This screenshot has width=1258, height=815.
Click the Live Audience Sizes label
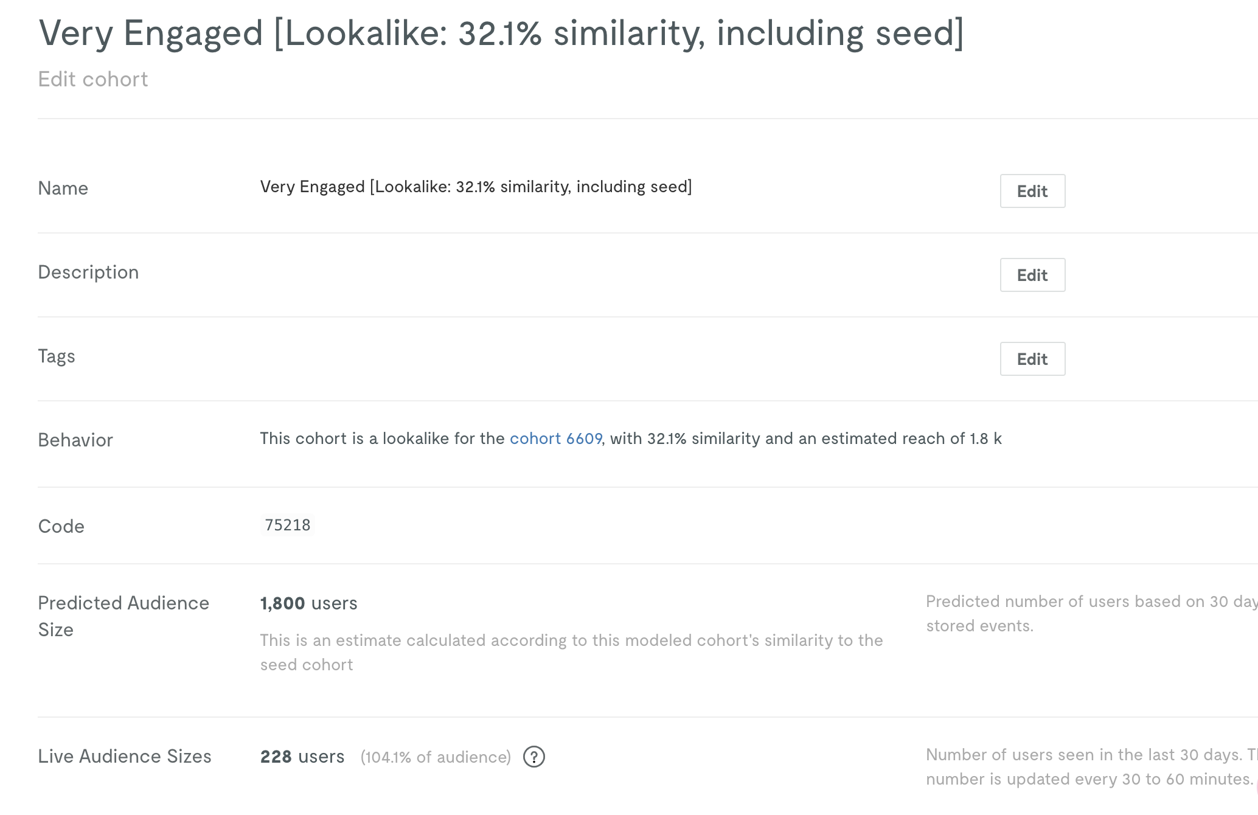(x=125, y=756)
